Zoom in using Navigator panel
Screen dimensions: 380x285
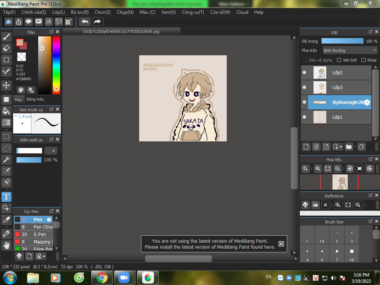pyautogui.click(x=318, y=168)
